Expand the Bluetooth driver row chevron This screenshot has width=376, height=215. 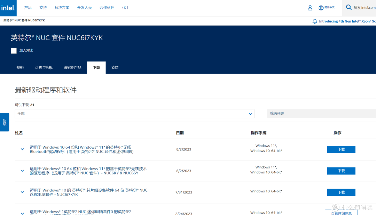tap(22, 149)
